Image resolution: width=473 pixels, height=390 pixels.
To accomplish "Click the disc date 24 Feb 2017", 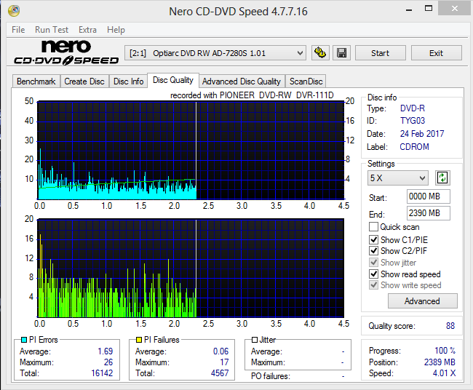I will pyautogui.click(x=422, y=134).
